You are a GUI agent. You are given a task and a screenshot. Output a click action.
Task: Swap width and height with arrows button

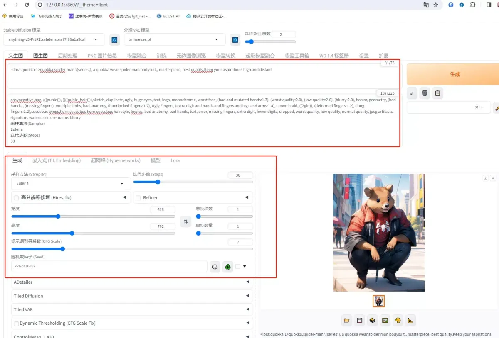click(x=185, y=221)
